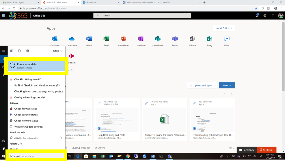The width and height of the screenshot is (287, 163).
Task: Expand the Install Office dropdown
Action: (x=224, y=28)
